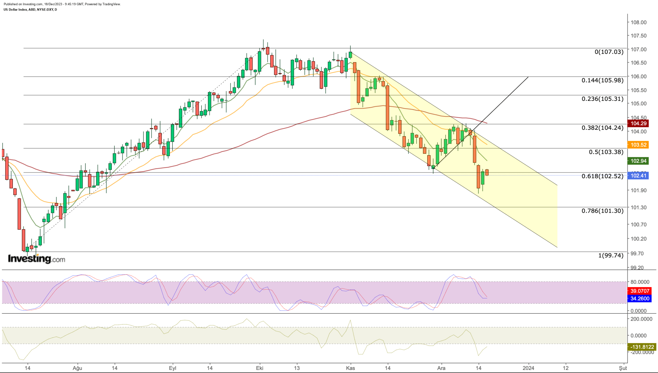The height and width of the screenshot is (373, 658).
Task: Select the 0.144(105.98) Fibonacci label
Action: (602, 80)
